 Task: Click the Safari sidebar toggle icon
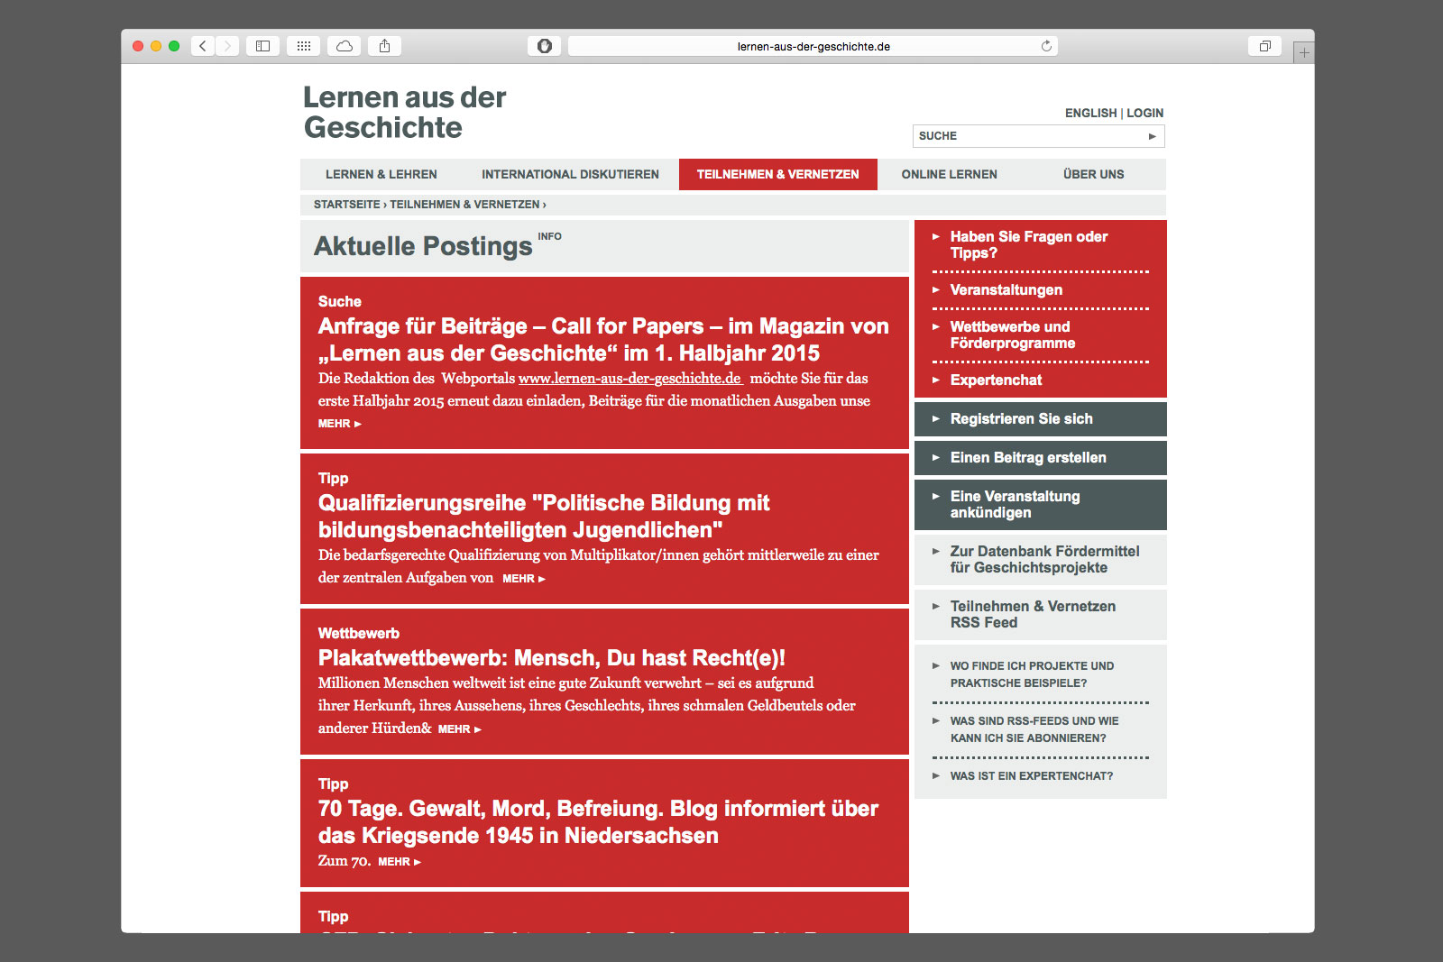(x=262, y=46)
